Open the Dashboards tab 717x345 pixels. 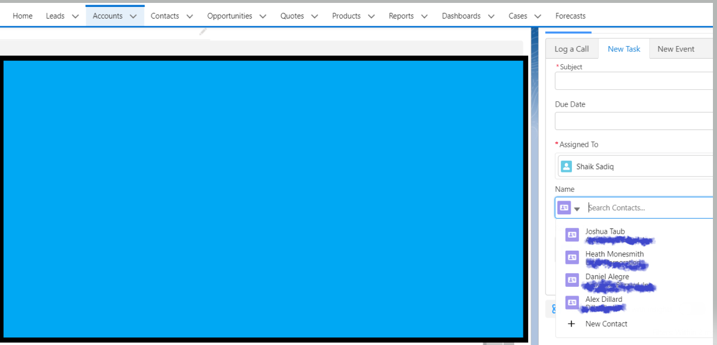pyautogui.click(x=461, y=16)
